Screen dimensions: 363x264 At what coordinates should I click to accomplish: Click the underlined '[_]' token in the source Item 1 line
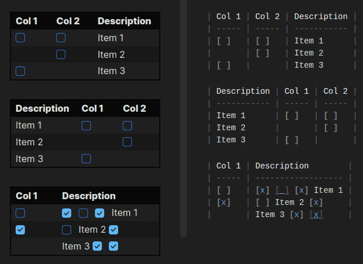(x=282, y=190)
